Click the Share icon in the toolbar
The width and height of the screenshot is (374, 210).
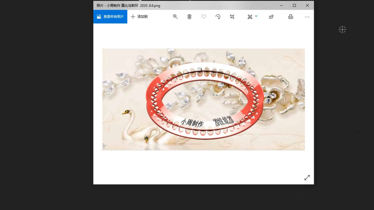point(271,16)
